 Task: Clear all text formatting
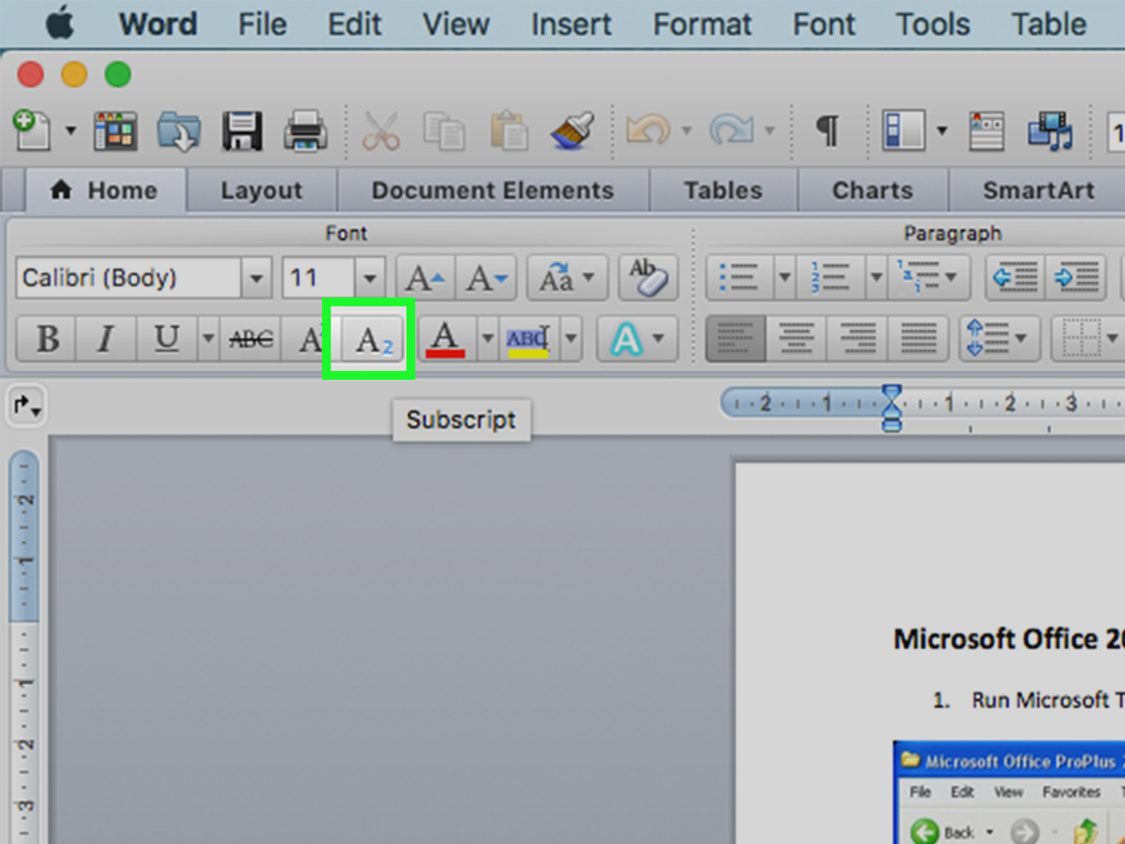[648, 277]
